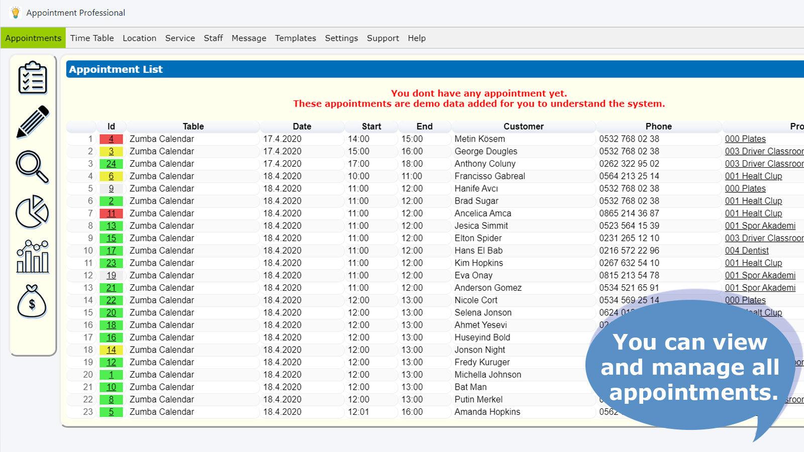Viewport: 804px width, 452px height.
Task: Open the Settings menu
Action: pos(341,38)
